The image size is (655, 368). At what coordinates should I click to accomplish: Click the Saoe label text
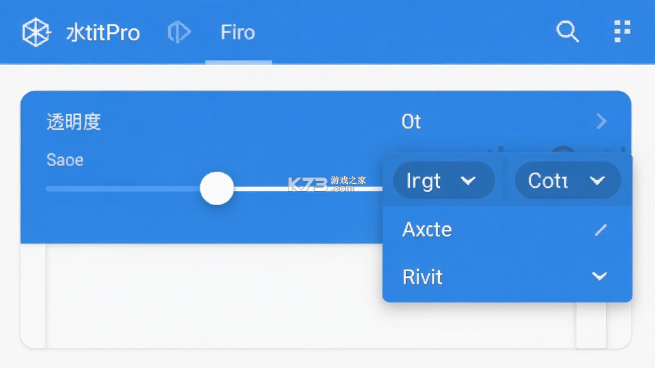point(65,160)
